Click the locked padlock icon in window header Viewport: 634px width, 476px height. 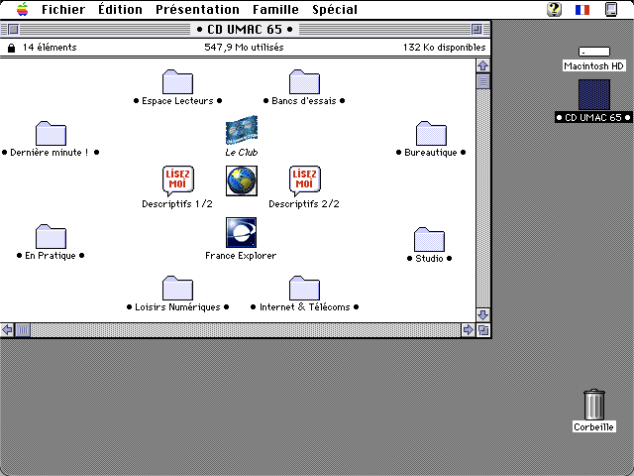11,48
